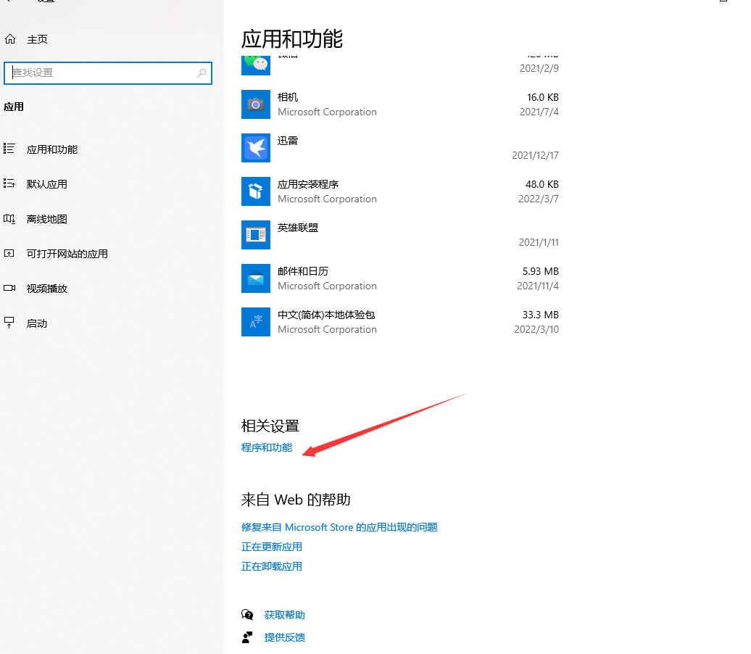Viewport: 751px width, 654px height.
Task: Focus the 查找设置 search field
Action: point(108,73)
